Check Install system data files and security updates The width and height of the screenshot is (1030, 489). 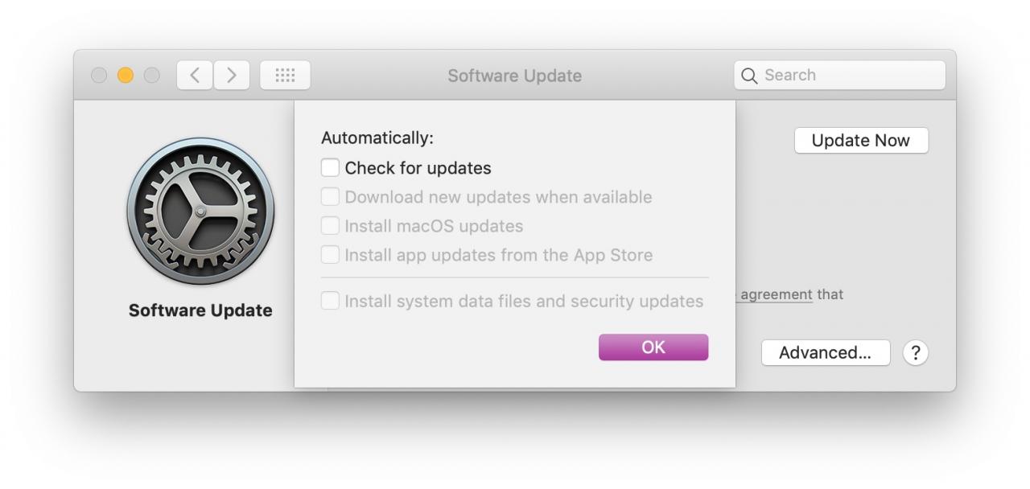330,301
